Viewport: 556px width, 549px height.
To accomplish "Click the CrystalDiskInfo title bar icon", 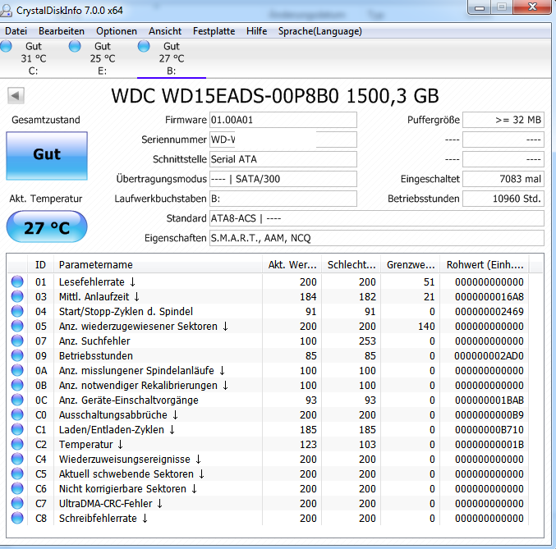I will pyautogui.click(x=6, y=10).
